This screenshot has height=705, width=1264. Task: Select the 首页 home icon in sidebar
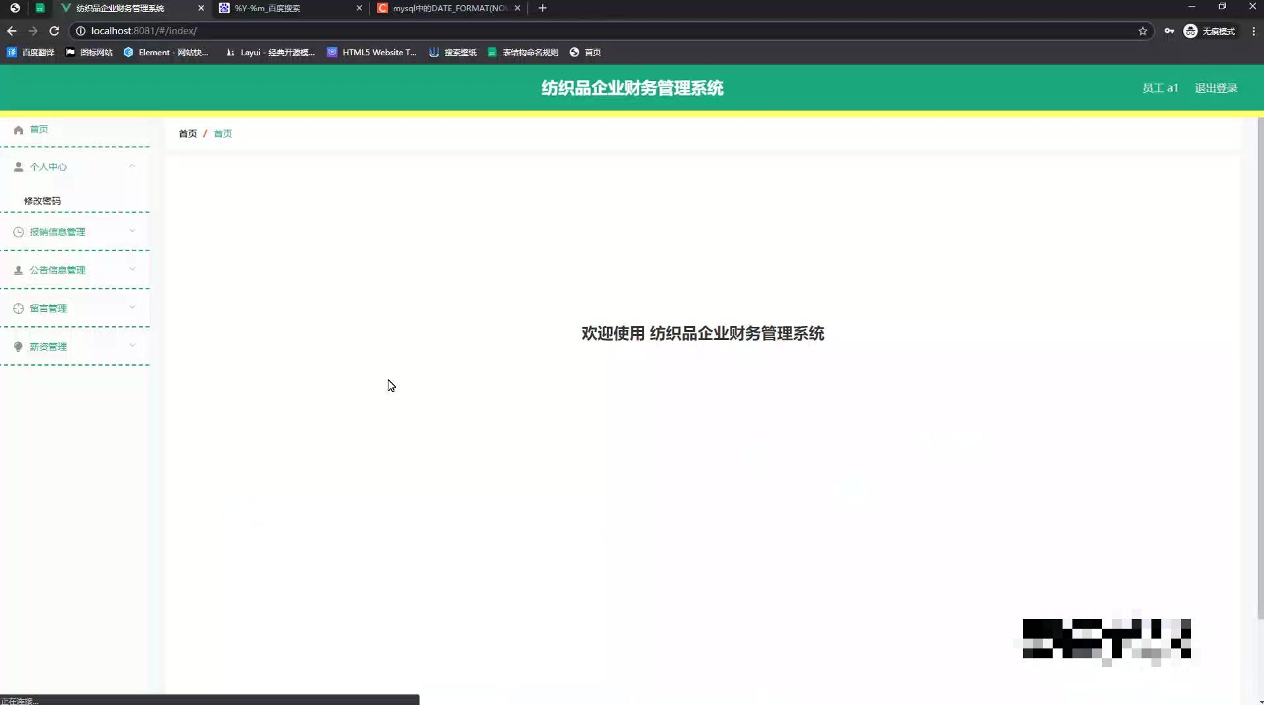(18, 130)
